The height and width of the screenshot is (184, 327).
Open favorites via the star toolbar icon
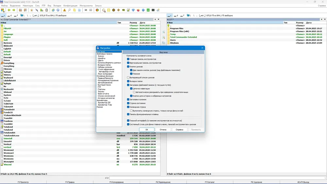point(32,10)
